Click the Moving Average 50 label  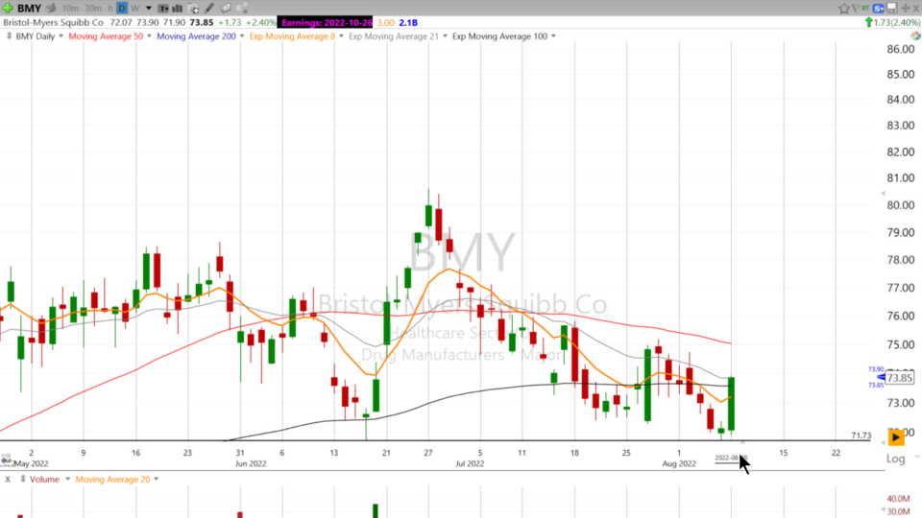(x=106, y=36)
